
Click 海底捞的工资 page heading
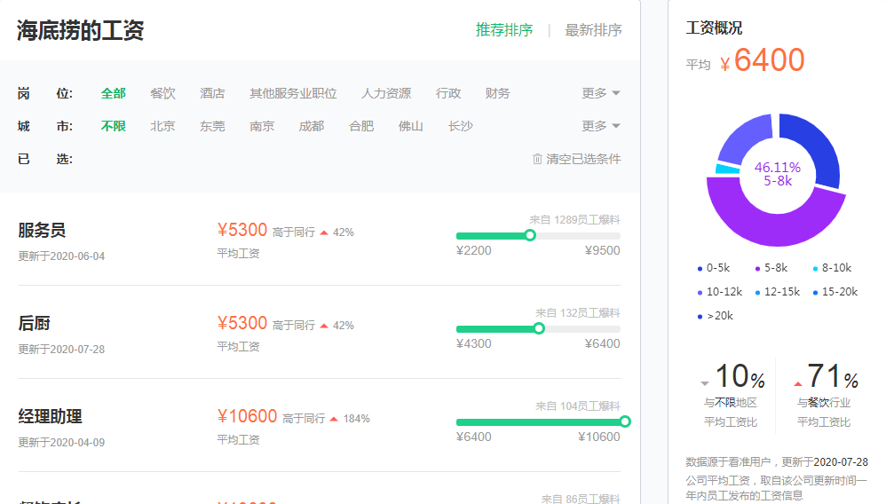[80, 30]
